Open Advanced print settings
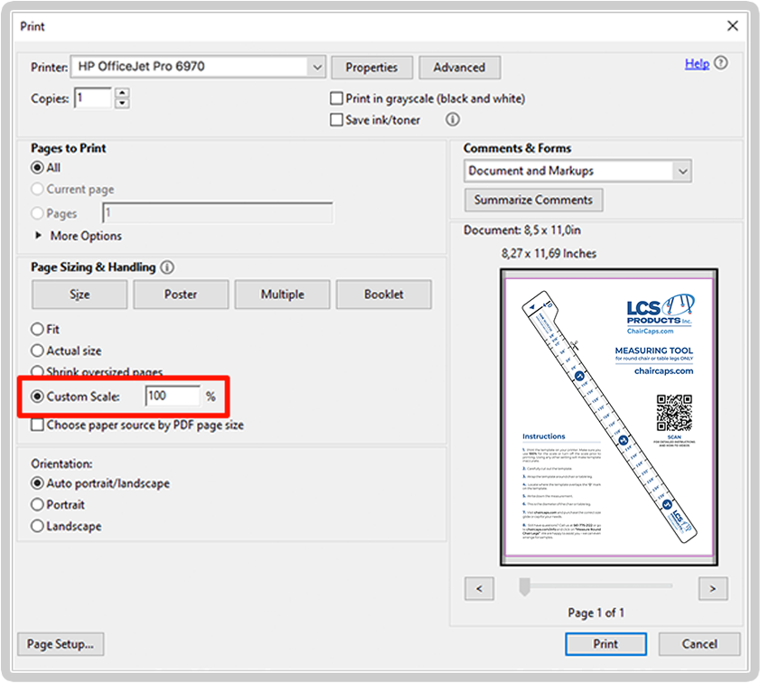Image resolution: width=760 pixels, height=683 pixels. [x=459, y=68]
